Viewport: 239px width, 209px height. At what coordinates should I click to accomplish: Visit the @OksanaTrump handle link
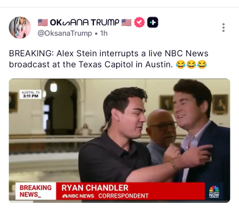tap(65, 33)
